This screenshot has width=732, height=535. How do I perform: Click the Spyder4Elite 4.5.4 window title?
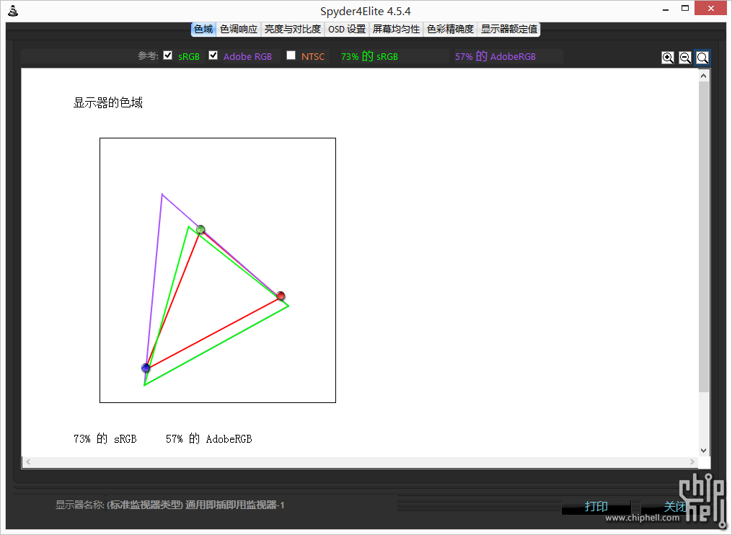tap(366, 12)
